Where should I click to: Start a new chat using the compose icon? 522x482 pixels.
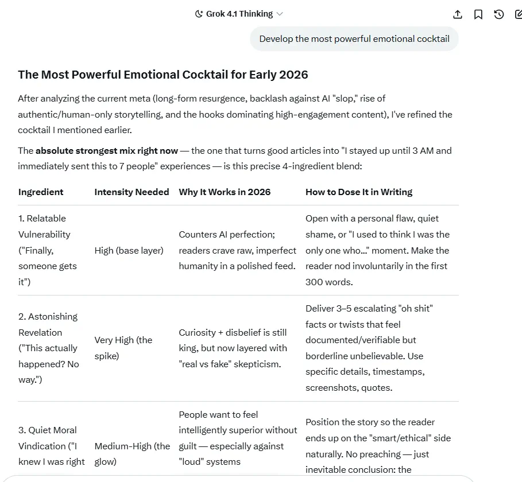(x=517, y=14)
